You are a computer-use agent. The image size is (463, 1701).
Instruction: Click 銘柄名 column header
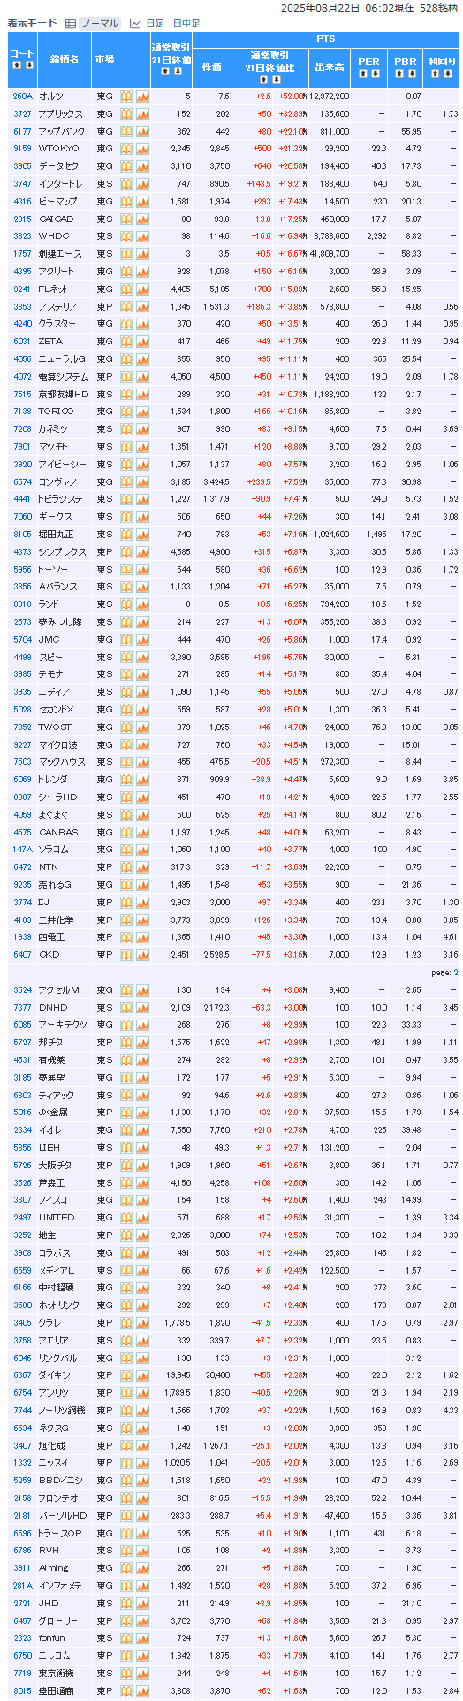click(64, 59)
